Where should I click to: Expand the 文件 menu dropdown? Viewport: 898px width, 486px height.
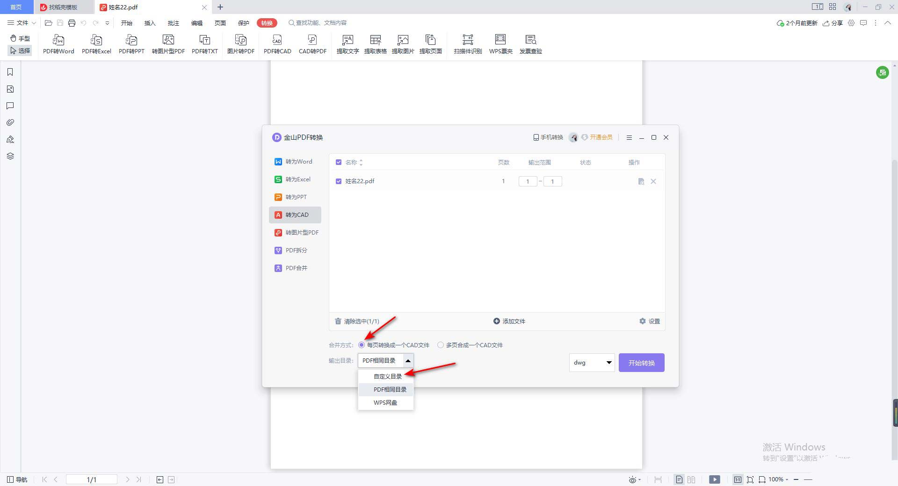click(22, 23)
